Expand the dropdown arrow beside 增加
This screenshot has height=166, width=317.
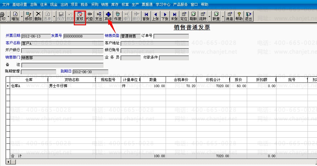(22, 16)
